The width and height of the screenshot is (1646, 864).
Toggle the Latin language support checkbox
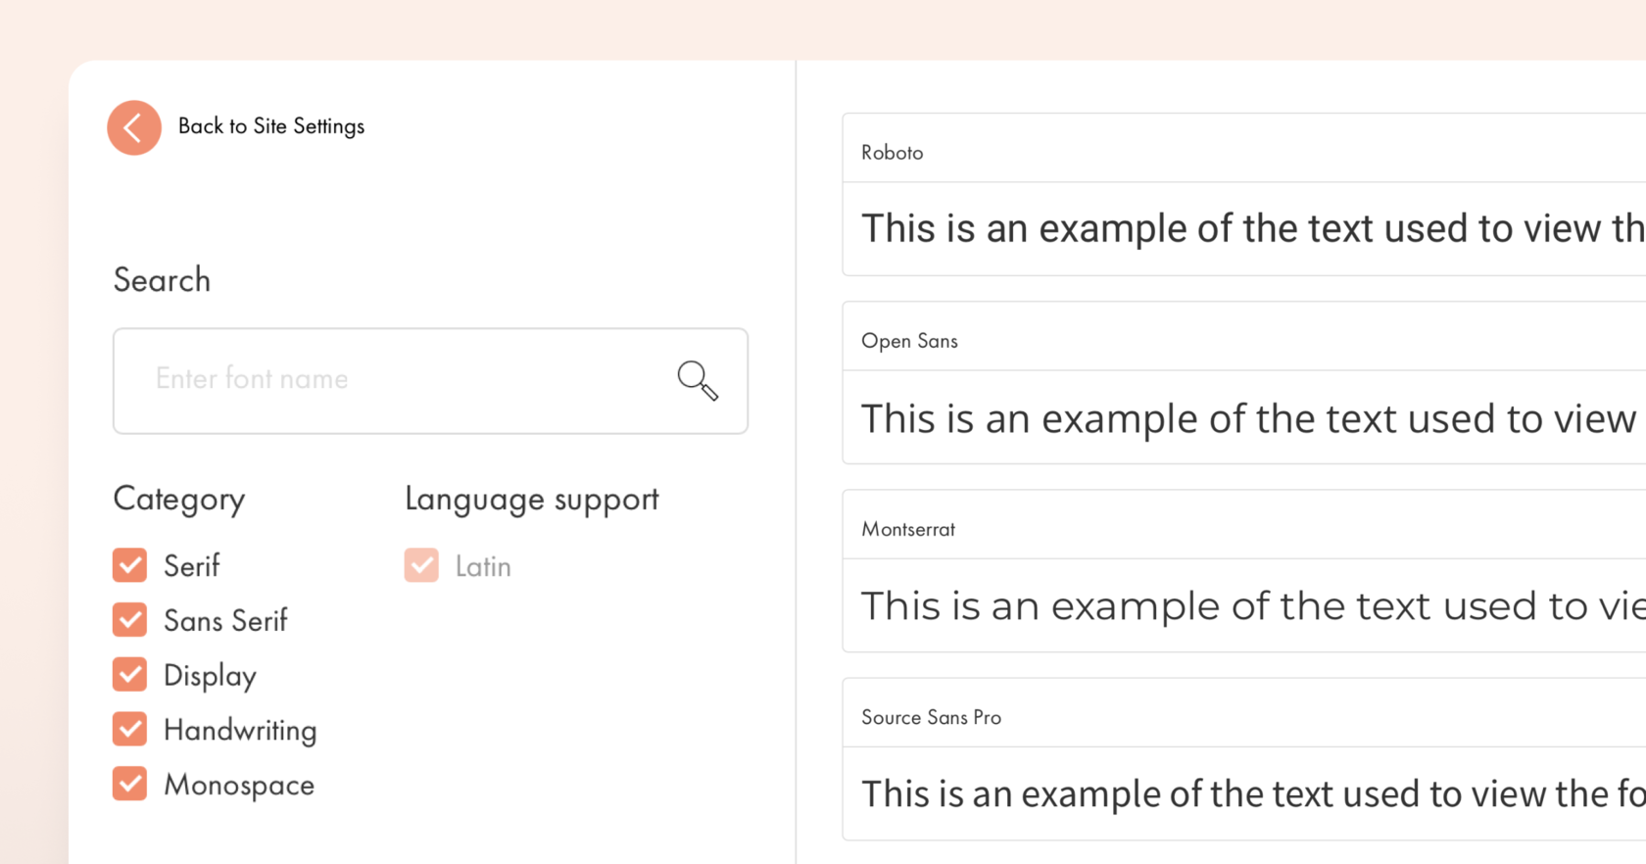click(x=421, y=565)
